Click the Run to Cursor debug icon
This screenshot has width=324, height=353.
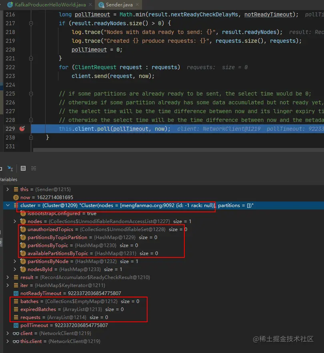tap(10, 168)
